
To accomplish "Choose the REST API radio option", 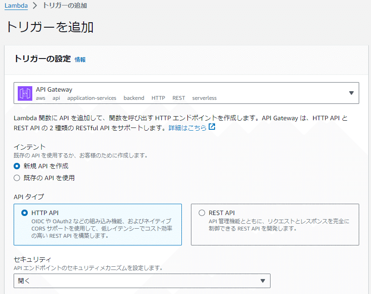I will 202,213.
